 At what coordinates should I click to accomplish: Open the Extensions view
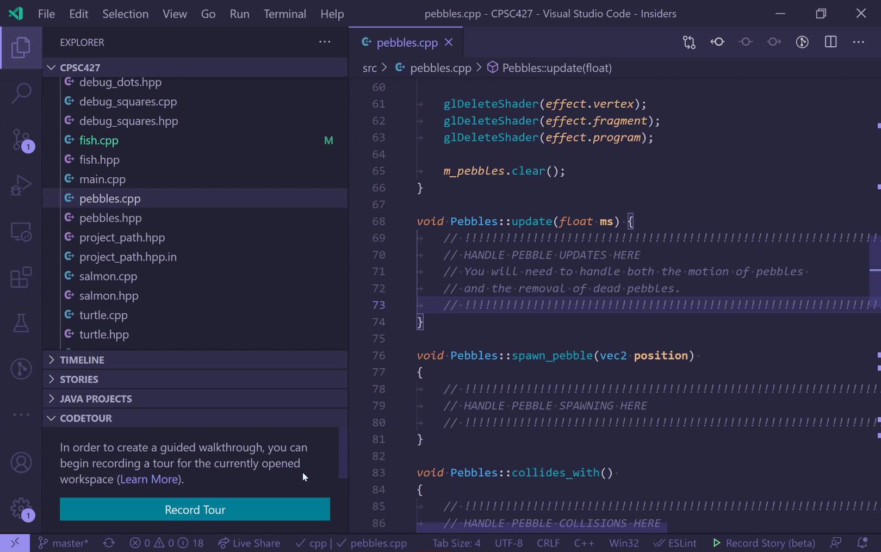click(x=21, y=277)
